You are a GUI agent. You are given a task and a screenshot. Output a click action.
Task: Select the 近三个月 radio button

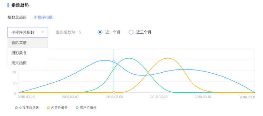coord(131,32)
